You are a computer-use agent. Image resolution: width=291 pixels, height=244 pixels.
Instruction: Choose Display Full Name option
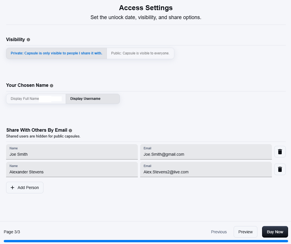(36, 99)
